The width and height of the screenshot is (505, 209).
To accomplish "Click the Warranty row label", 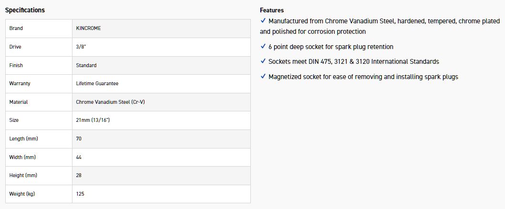I will coord(20,84).
